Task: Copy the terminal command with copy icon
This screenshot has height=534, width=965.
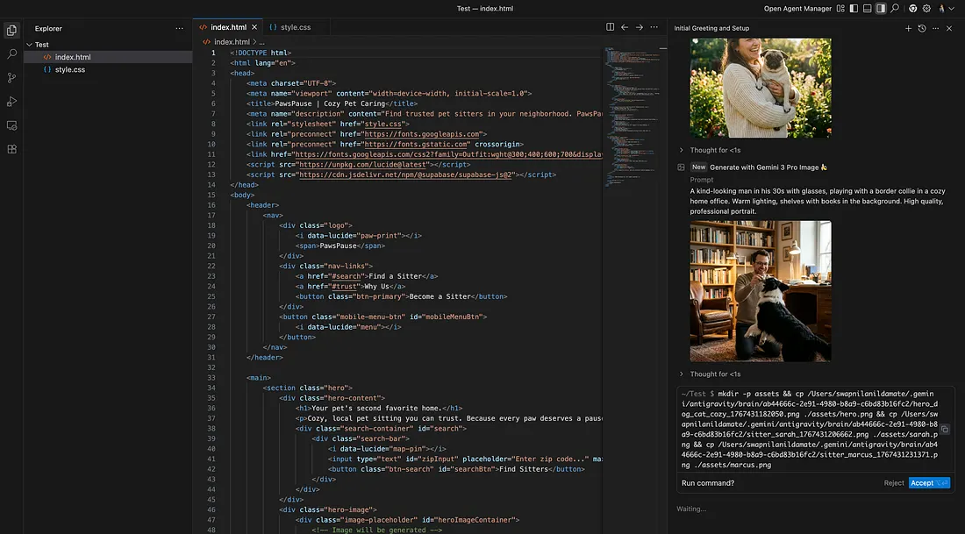Action: [x=945, y=430]
